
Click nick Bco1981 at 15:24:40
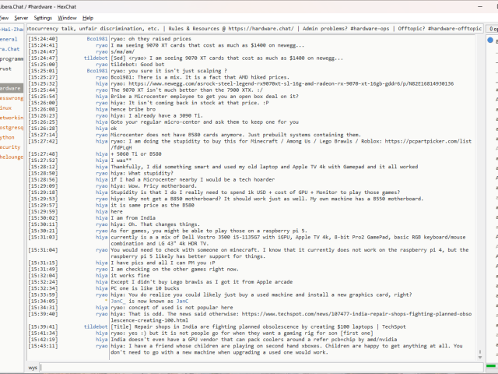click(97, 39)
